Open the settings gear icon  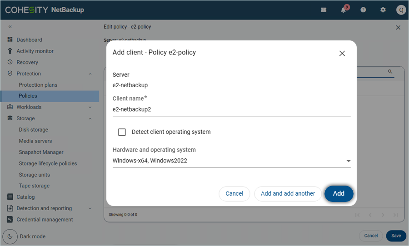click(x=383, y=10)
